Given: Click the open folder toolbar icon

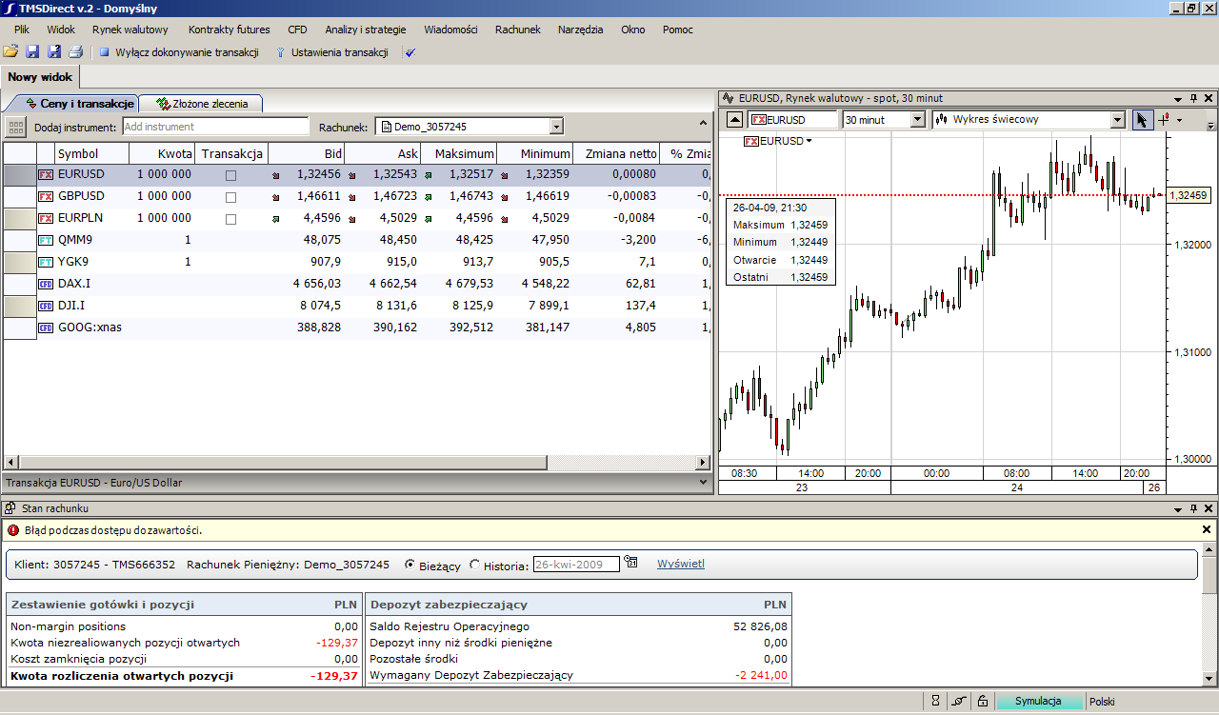Looking at the screenshot, I should click(x=10, y=52).
